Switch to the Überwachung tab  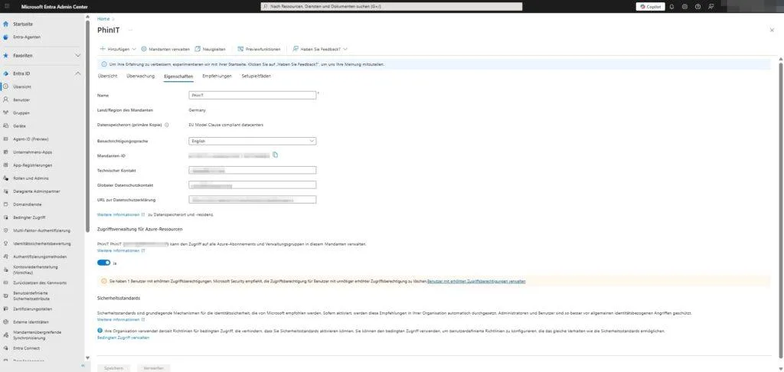click(x=140, y=77)
